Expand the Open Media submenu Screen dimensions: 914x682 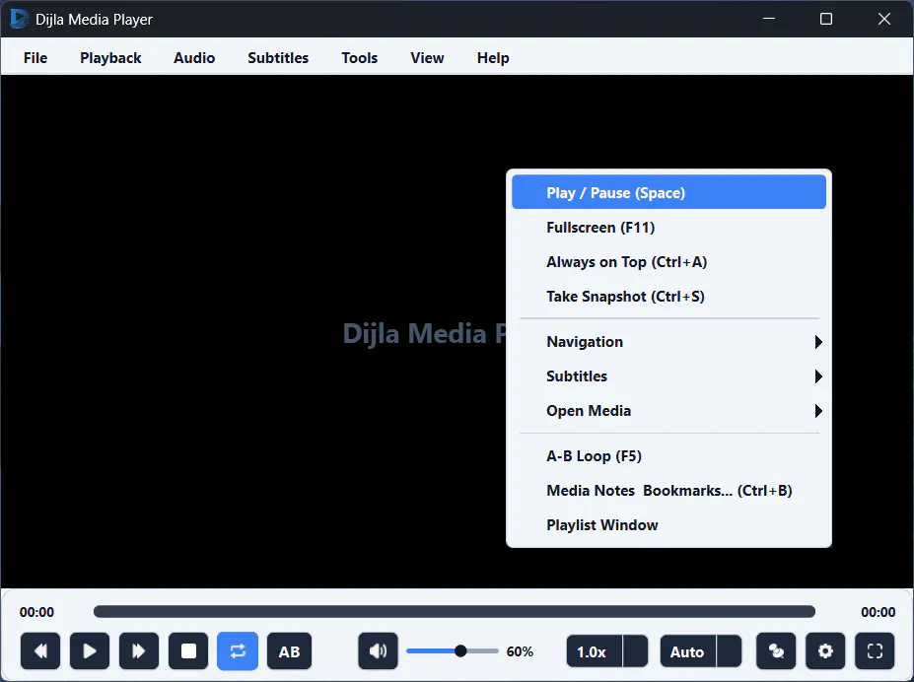pos(668,411)
